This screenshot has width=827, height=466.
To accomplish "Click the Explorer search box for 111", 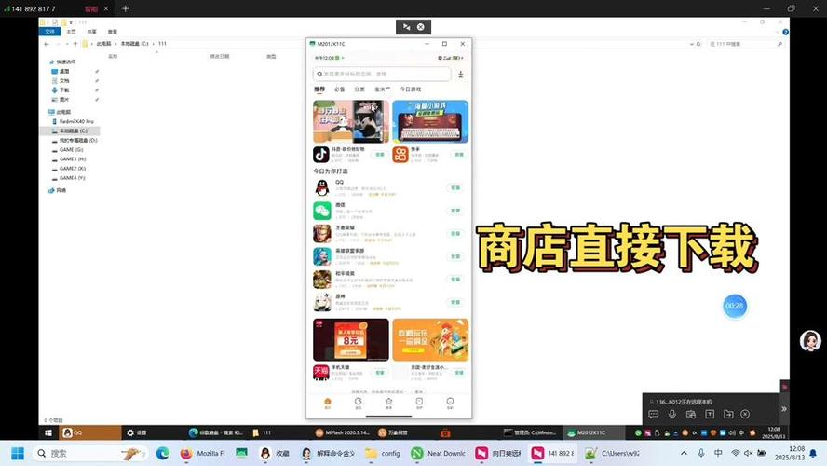I will (745, 44).
